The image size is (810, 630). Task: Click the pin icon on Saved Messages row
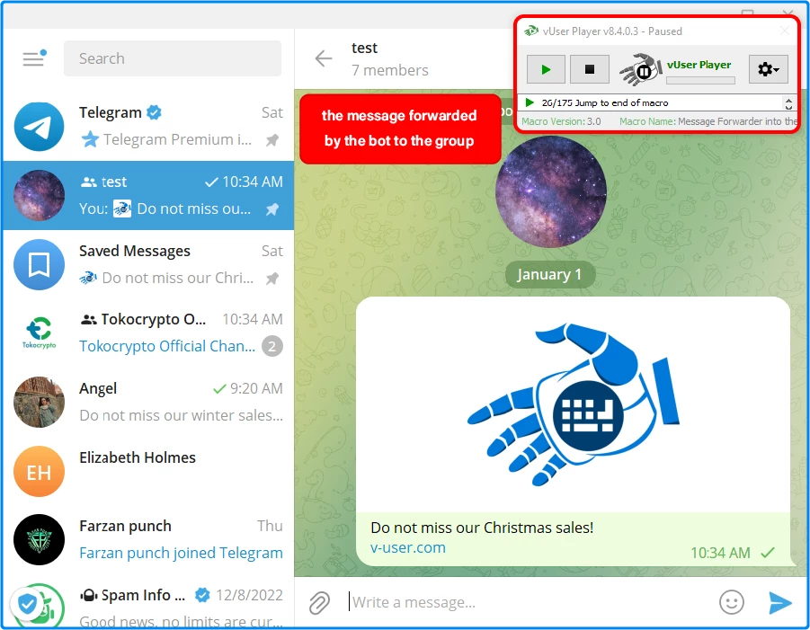pos(272,279)
